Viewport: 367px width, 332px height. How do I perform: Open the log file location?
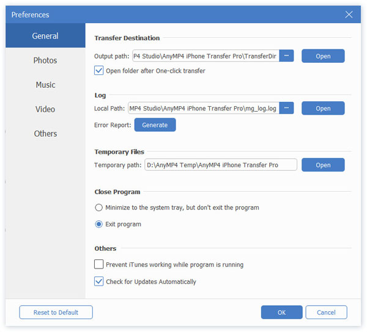323,109
